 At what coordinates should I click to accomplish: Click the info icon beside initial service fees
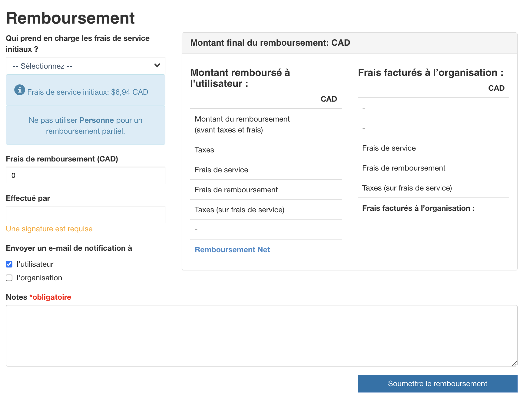point(20,90)
